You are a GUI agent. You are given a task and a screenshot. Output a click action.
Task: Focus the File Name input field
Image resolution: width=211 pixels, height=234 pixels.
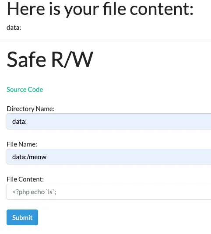[x=109, y=157]
